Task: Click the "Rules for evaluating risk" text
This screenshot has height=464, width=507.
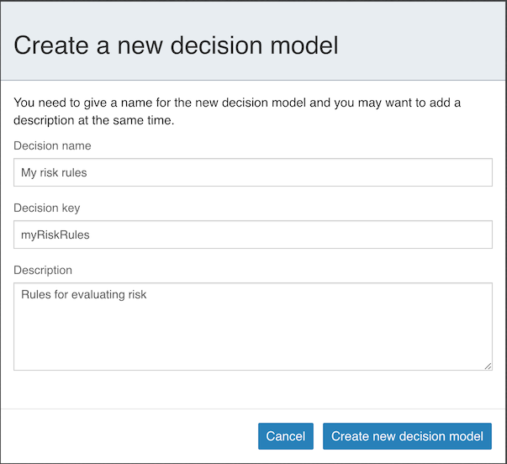Action: pos(84,295)
